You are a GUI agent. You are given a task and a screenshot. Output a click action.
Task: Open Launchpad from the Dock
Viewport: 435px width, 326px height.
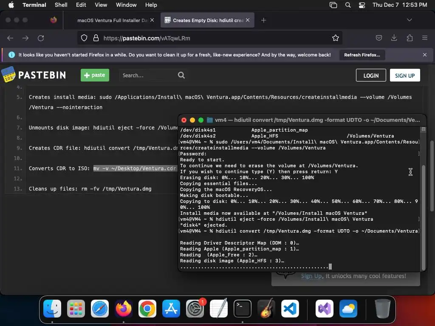[x=76, y=308]
